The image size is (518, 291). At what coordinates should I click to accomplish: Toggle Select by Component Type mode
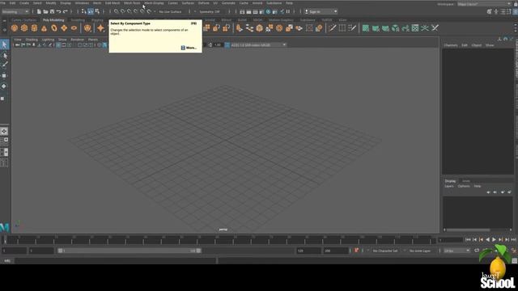(x=91, y=11)
